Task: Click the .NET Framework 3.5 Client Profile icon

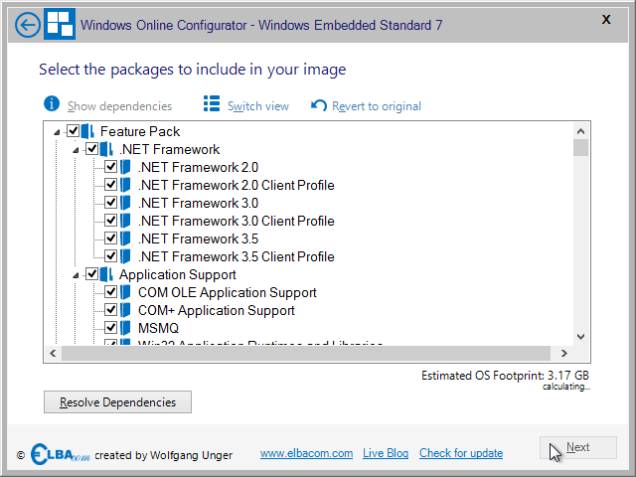Action: click(125, 256)
